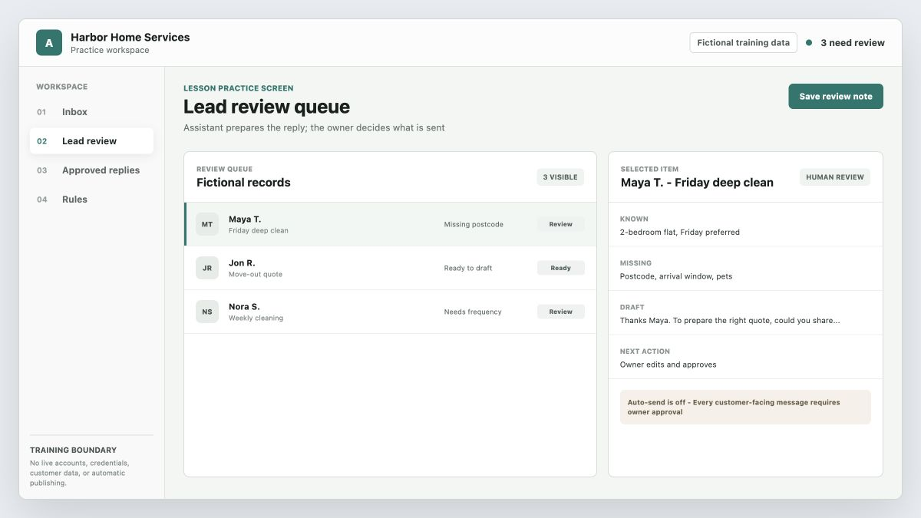Viewport: 921px width, 518px height.
Task: Select the MT avatar for Maya T.
Action: pos(207,224)
